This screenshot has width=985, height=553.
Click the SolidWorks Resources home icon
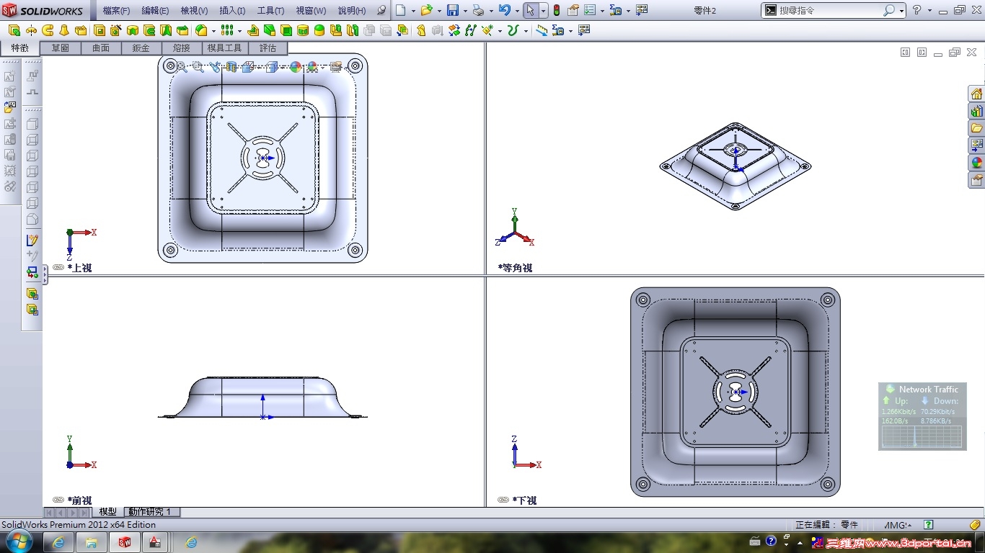pos(976,94)
